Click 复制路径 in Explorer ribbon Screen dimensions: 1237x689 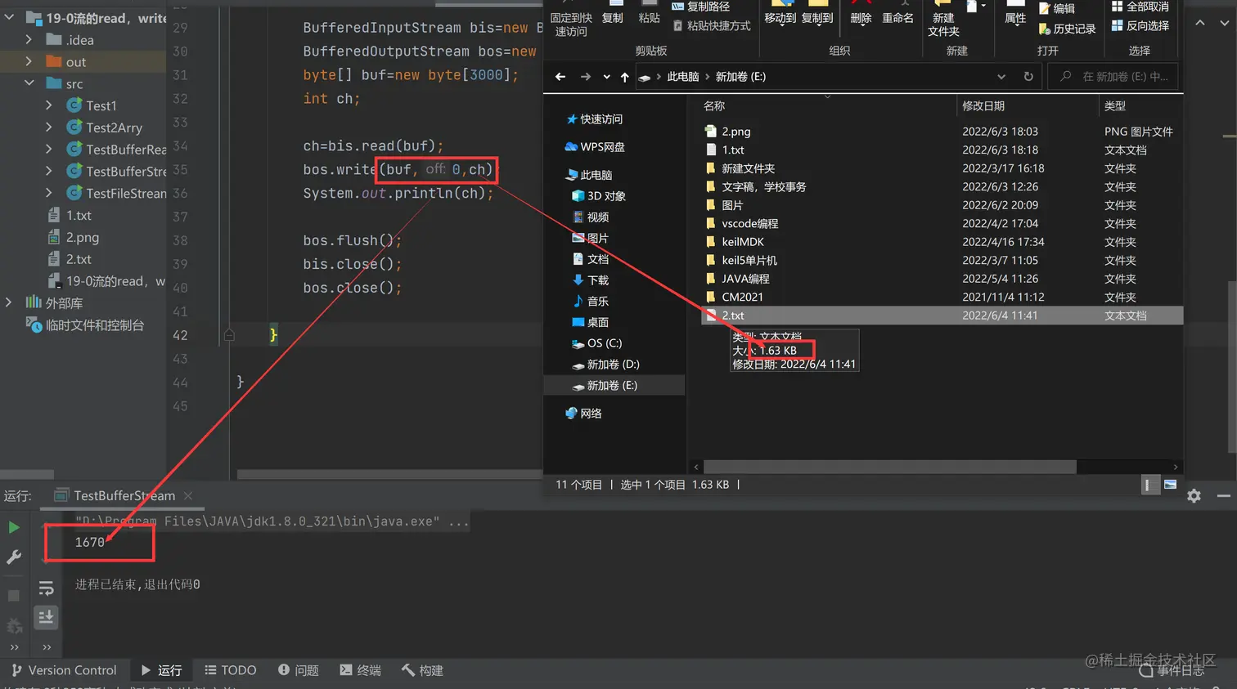(700, 7)
